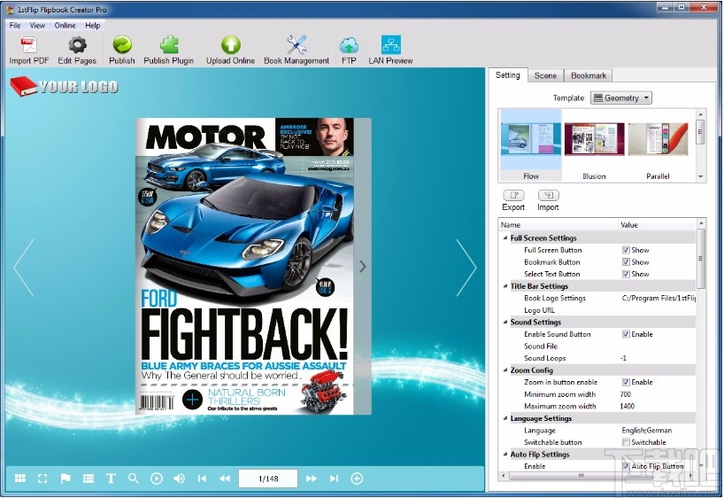Image resolution: width=724 pixels, height=498 pixels.
Task: Toggle the sound speaker icon
Action: (179, 479)
